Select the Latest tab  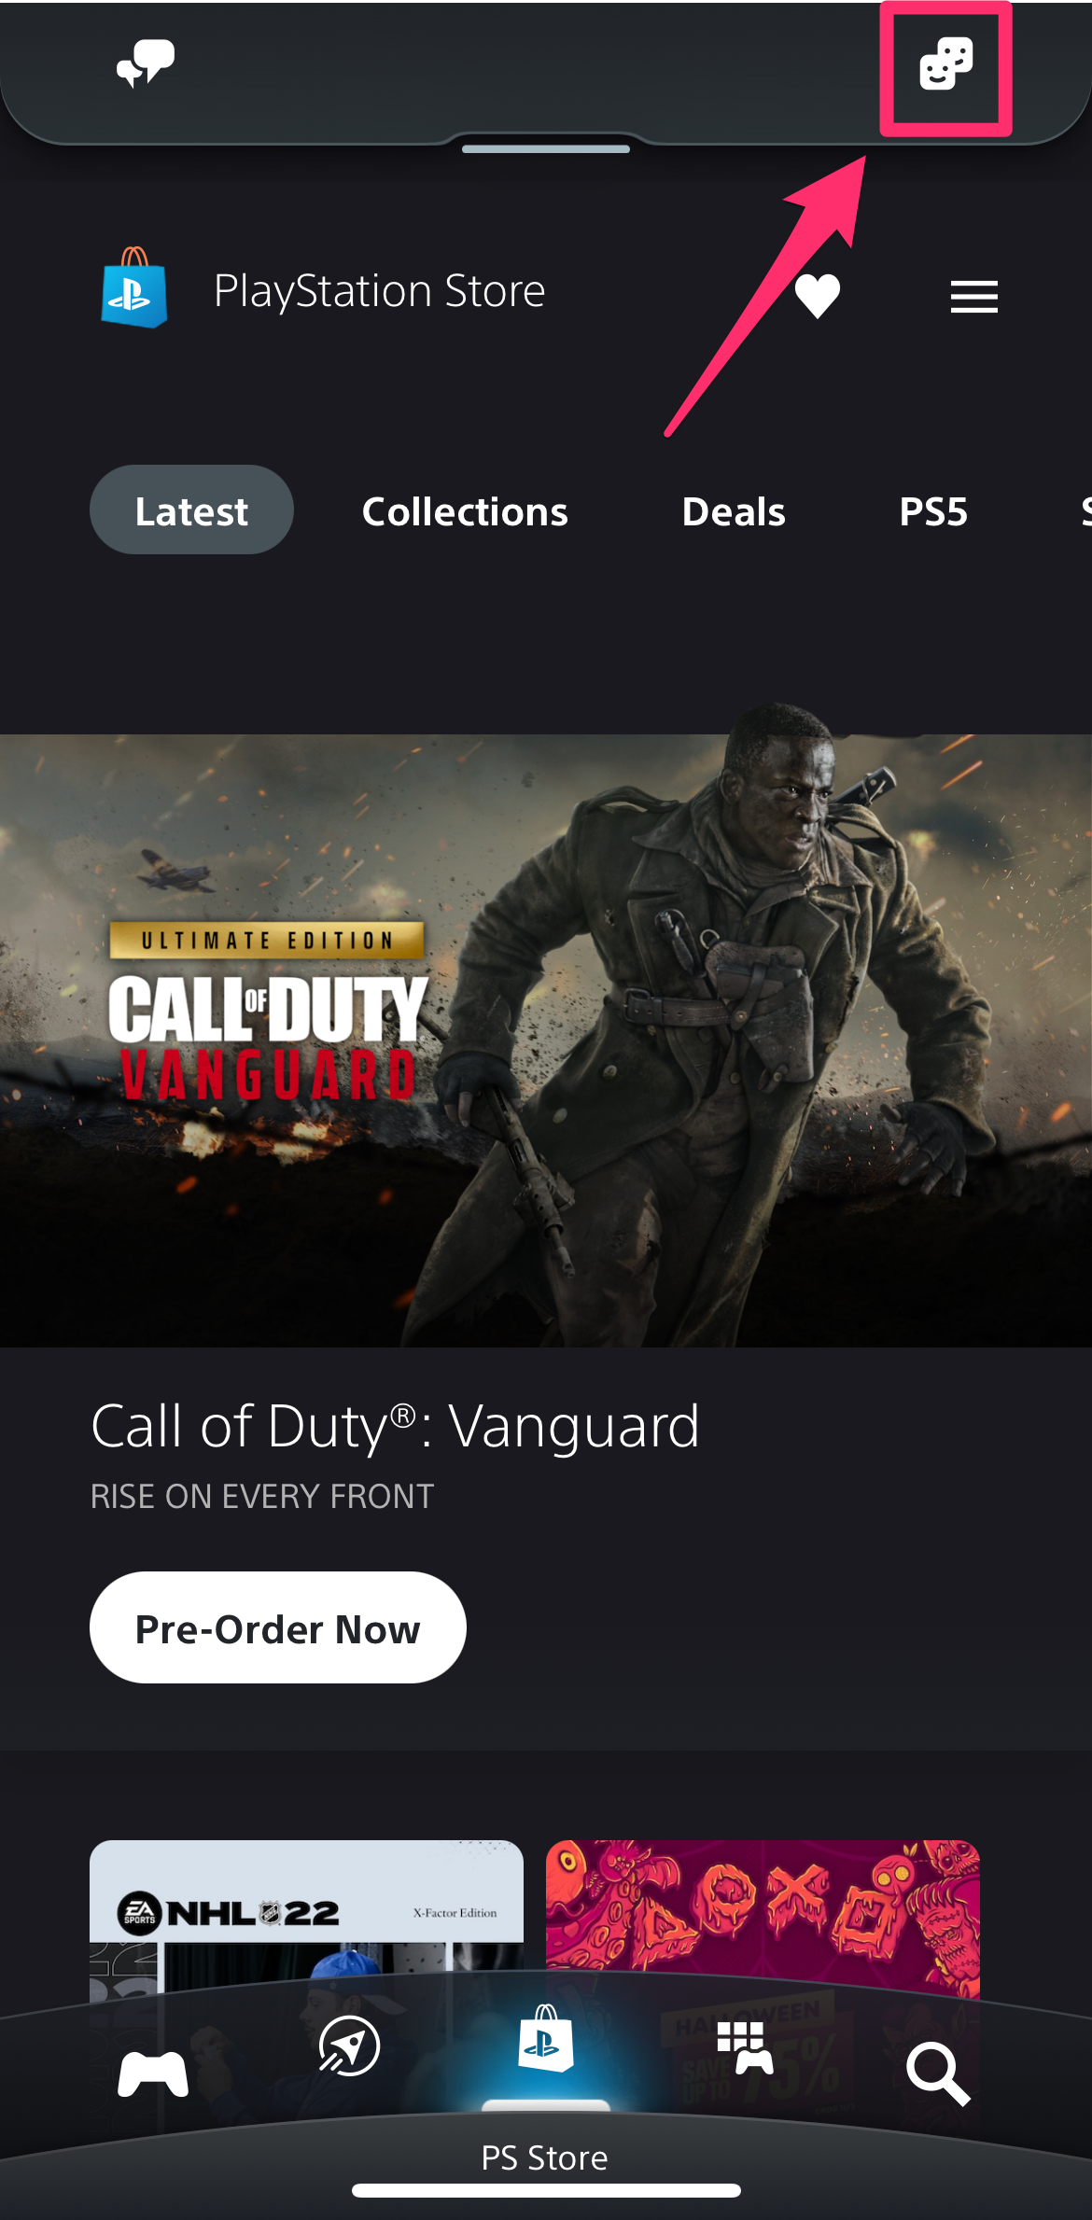(191, 510)
